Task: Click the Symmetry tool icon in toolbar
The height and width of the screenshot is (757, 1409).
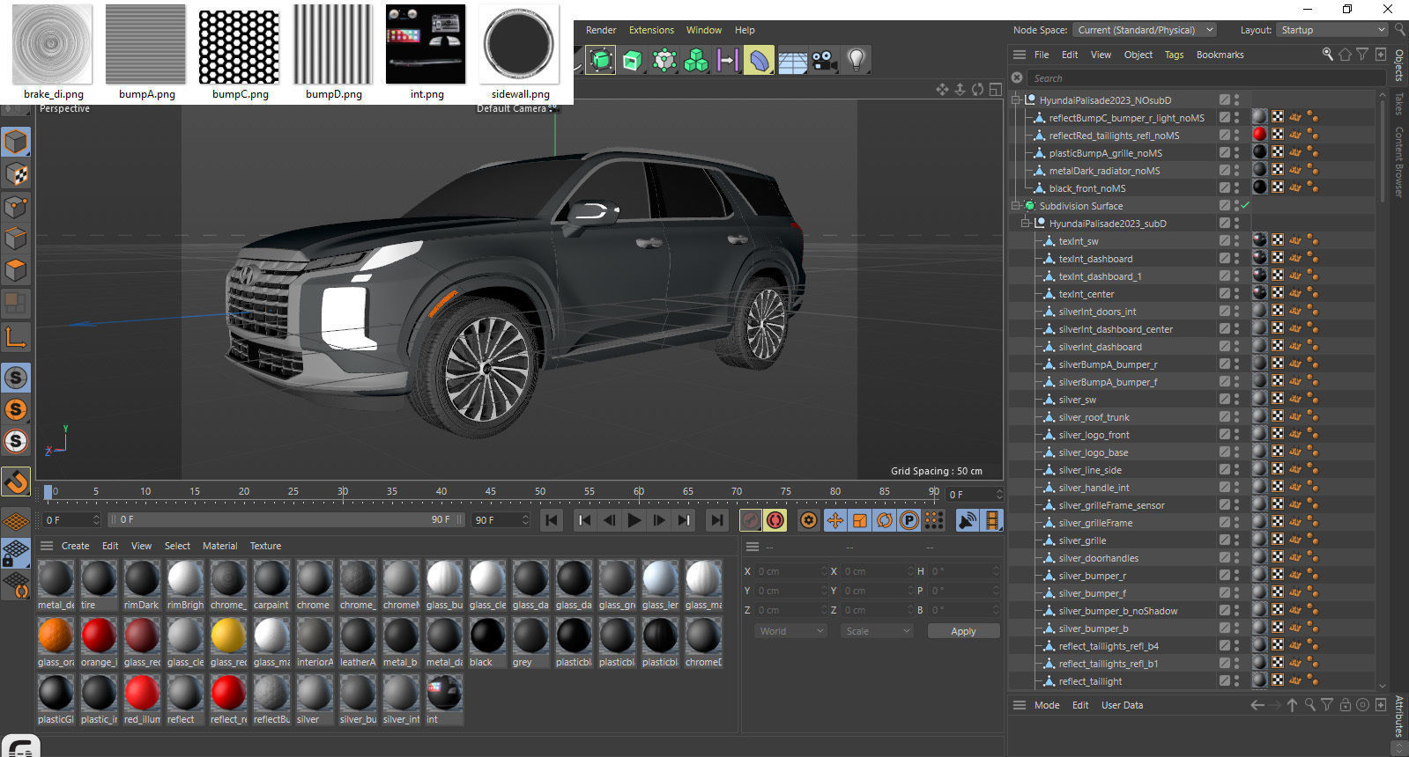Action: click(x=728, y=60)
